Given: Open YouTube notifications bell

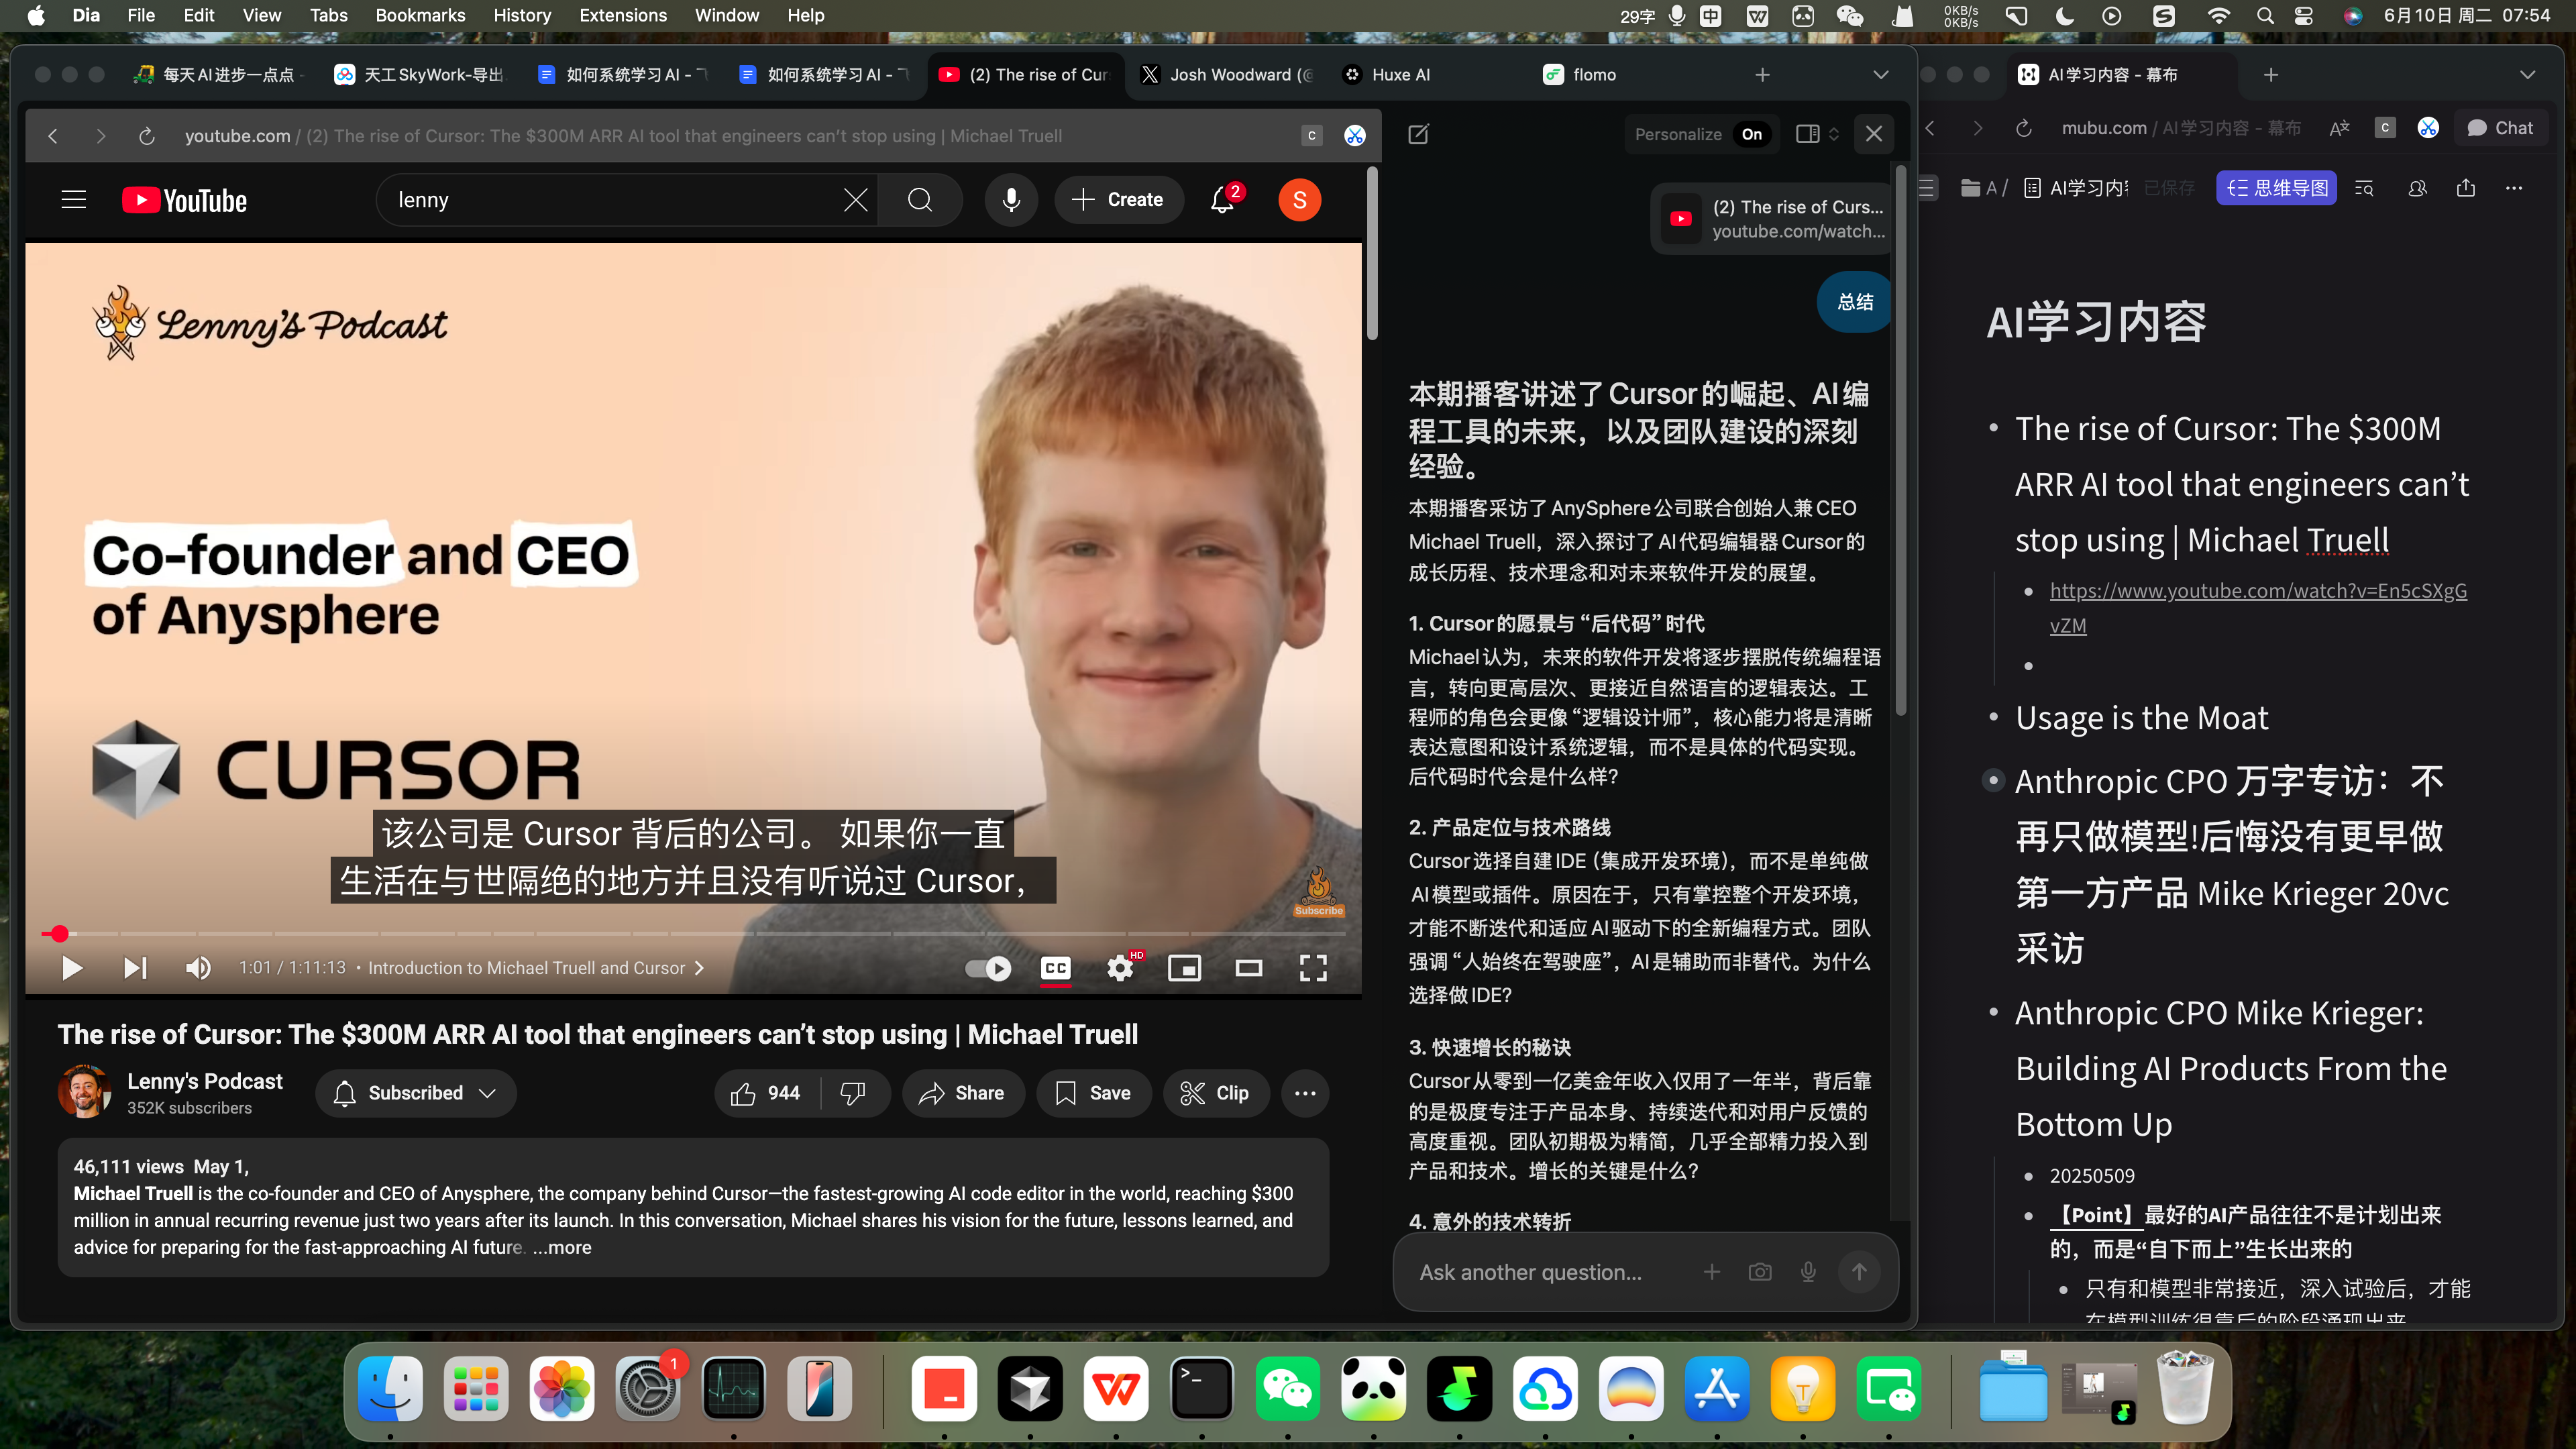Looking at the screenshot, I should click(x=1222, y=200).
